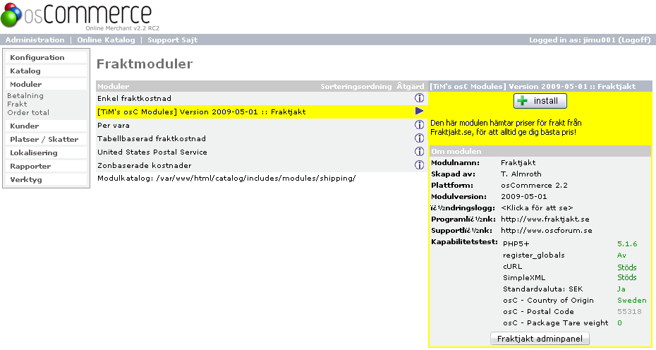Click the Postal Code value 55318
The height and width of the screenshot is (350, 656).
pyautogui.click(x=629, y=311)
